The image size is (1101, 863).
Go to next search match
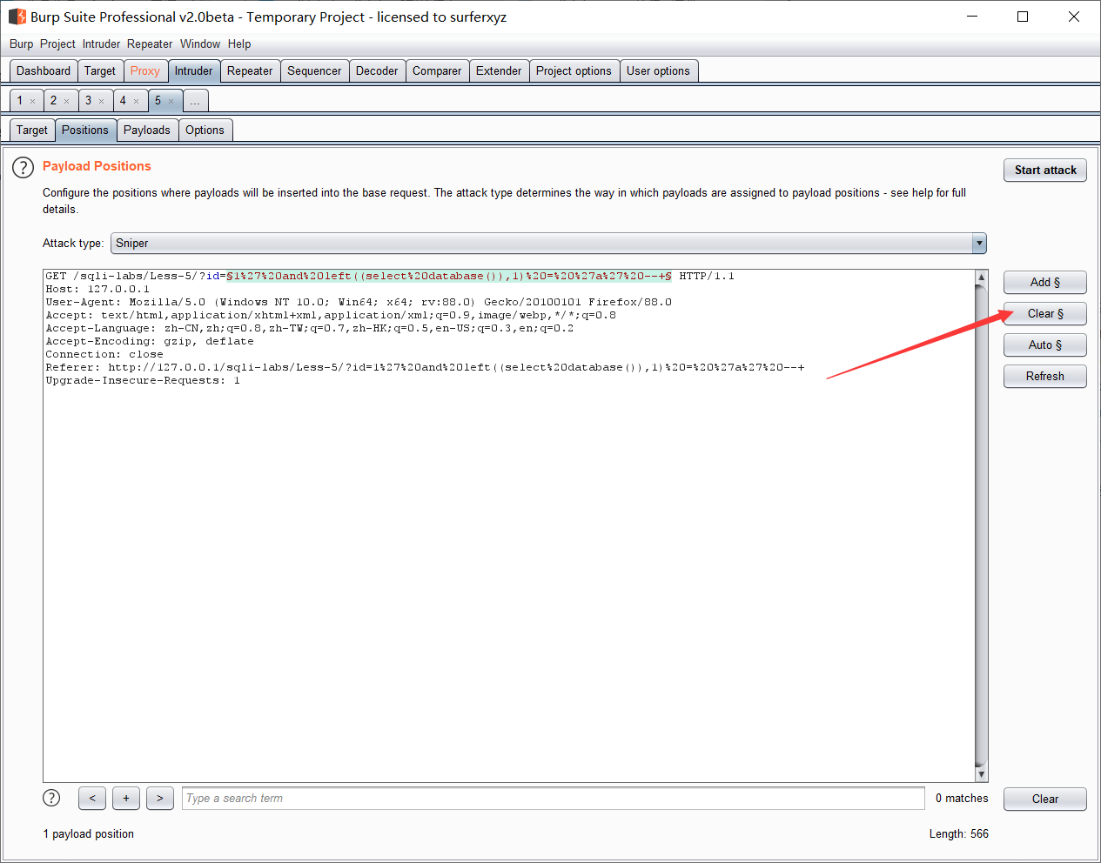[x=160, y=798]
